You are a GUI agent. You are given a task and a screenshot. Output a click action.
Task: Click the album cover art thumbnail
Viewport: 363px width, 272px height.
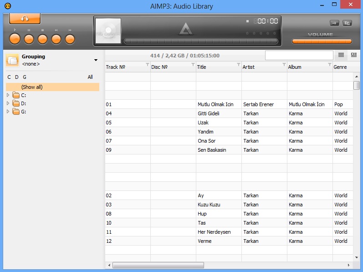(108, 31)
